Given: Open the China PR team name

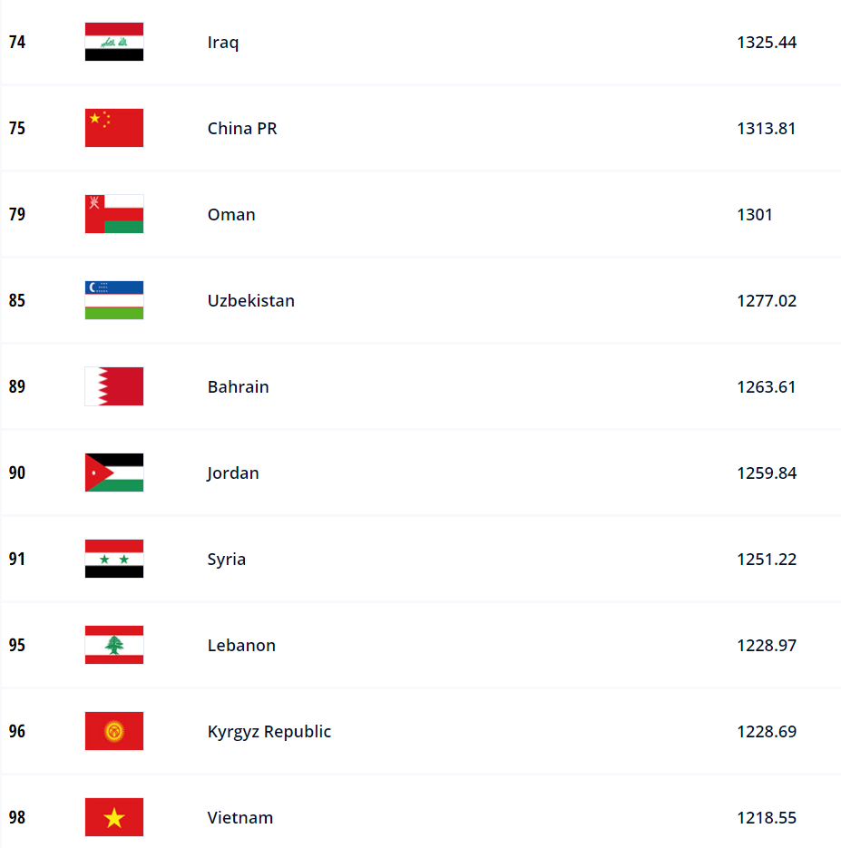Looking at the screenshot, I should tap(242, 128).
